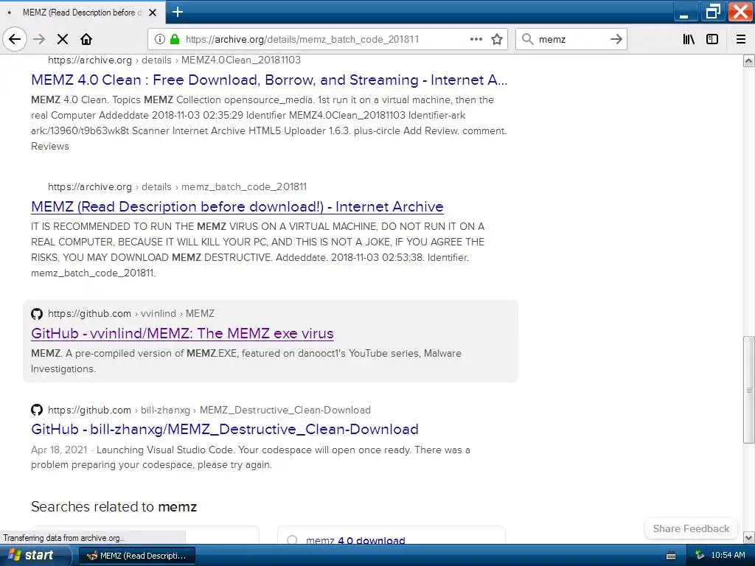Click 'A pre-compiled version of MEMZ.EXE' description
Image resolution: width=755 pixels, height=566 pixels.
[x=246, y=361]
